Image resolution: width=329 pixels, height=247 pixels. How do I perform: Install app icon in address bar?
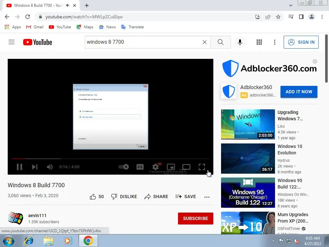pos(257,17)
